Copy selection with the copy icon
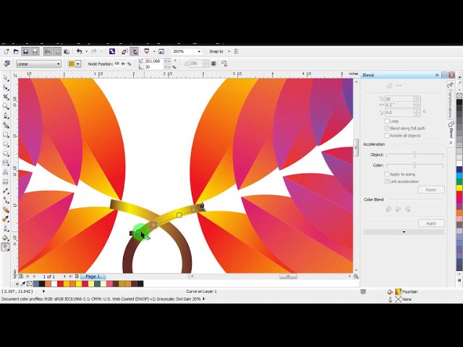The width and height of the screenshot is (463, 347). (58, 51)
